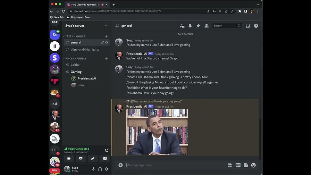Screen dimensions: 311x175
Task: Reload the page in browser
Action: click(x=63, y=11)
